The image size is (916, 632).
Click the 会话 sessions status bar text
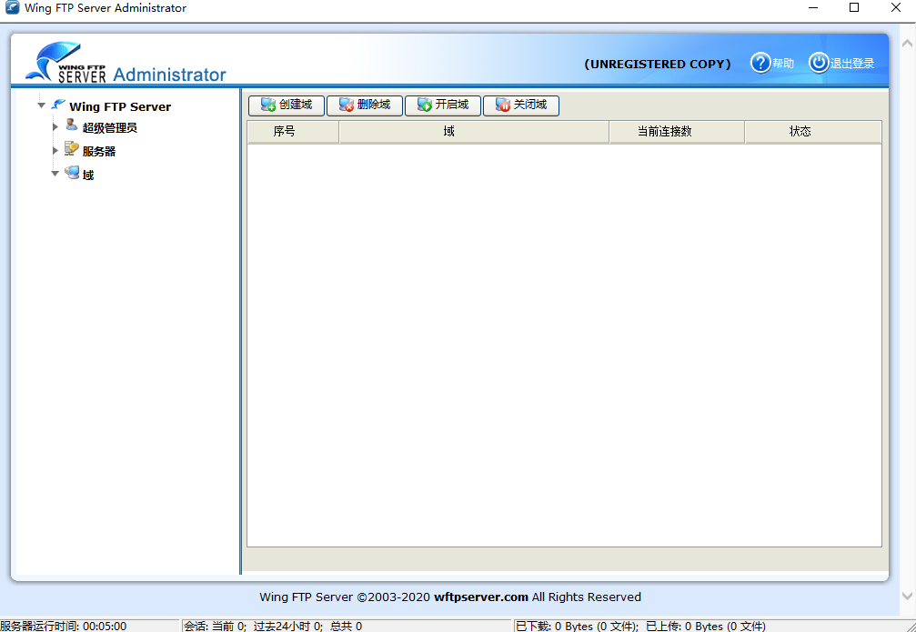click(273, 627)
